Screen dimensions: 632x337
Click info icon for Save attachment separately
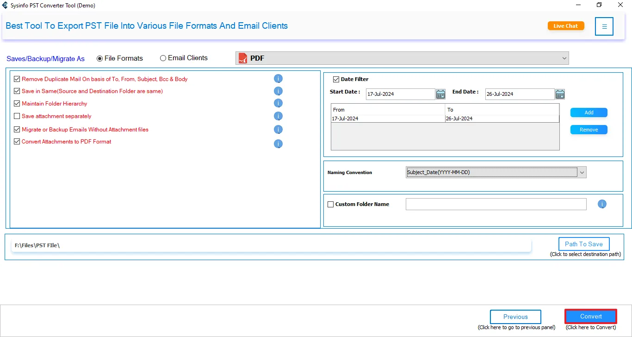(x=278, y=116)
